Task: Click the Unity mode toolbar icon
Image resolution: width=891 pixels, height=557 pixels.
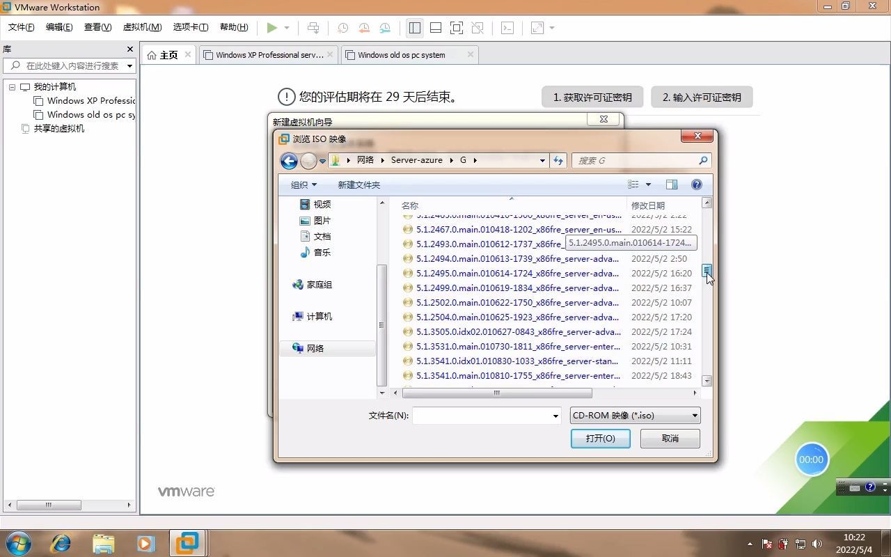Action: point(478,28)
